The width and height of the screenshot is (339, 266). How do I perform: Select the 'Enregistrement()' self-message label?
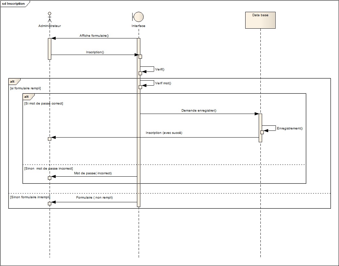[290, 128]
